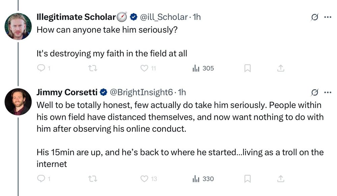
Task: Open Grok icon on Illegitimate Scholar's tweet
Action: tap(314, 17)
